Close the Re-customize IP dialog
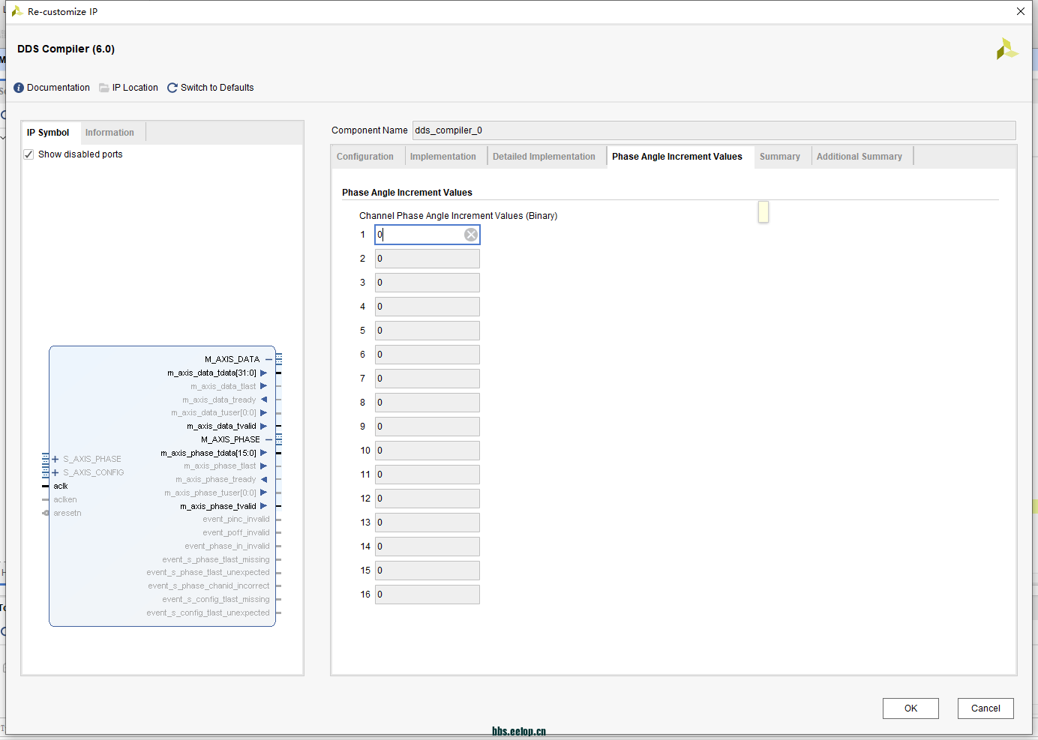Image resolution: width=1038 pixels, height=740 pixels. 1021,11
